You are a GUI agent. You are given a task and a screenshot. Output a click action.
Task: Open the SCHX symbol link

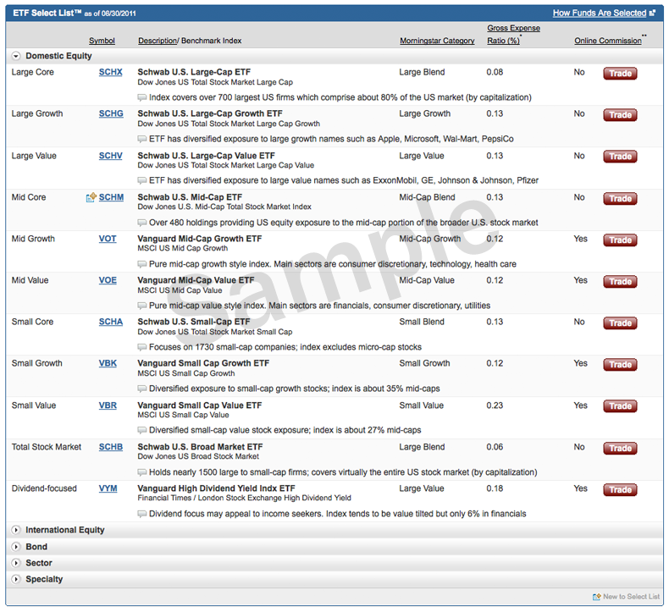[x=110, y=72]
